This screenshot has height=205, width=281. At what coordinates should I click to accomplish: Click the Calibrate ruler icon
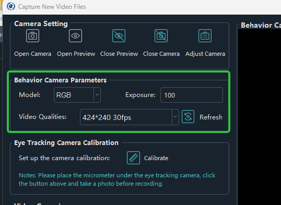134,158
